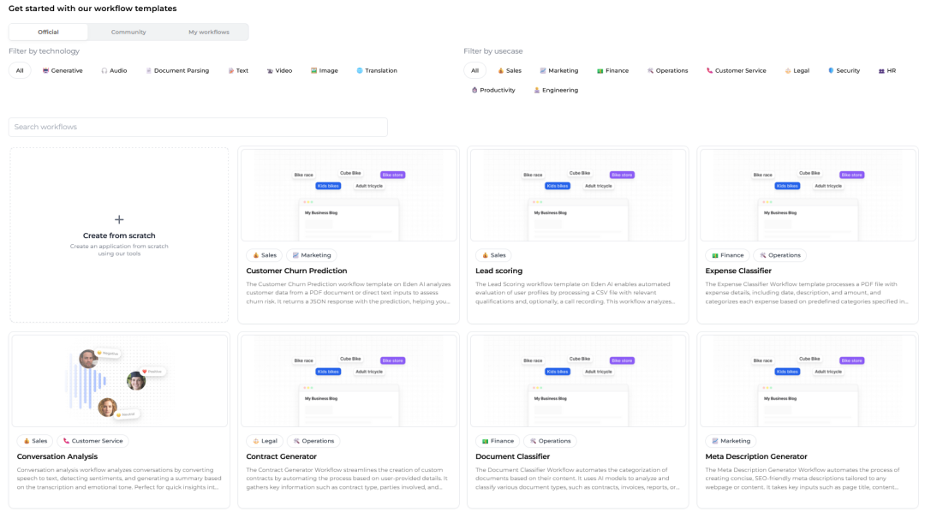Open the Community tab
Viewport: 925px width, 512px height.
128,32
